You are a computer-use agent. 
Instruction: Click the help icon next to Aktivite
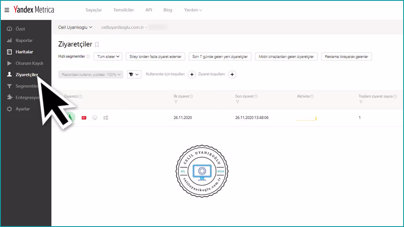[312, 96]
